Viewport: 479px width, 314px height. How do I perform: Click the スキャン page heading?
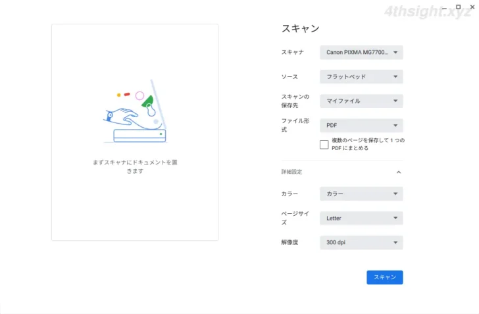[x=300, y=28]
